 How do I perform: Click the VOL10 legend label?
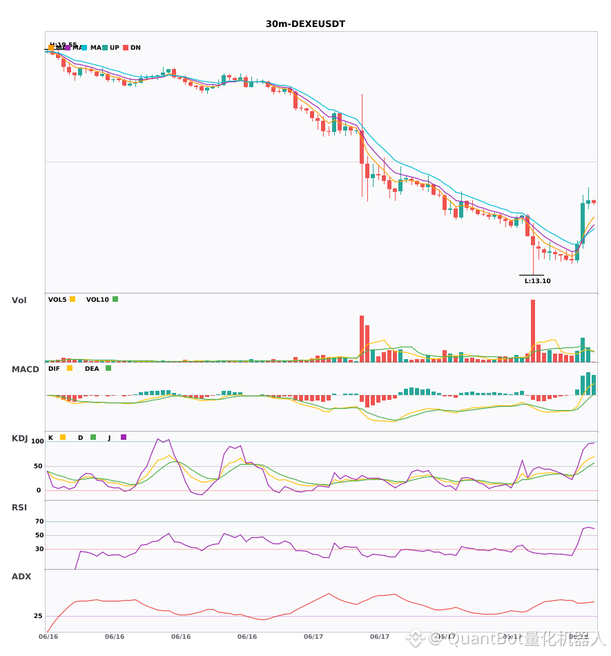pos(97,300)
